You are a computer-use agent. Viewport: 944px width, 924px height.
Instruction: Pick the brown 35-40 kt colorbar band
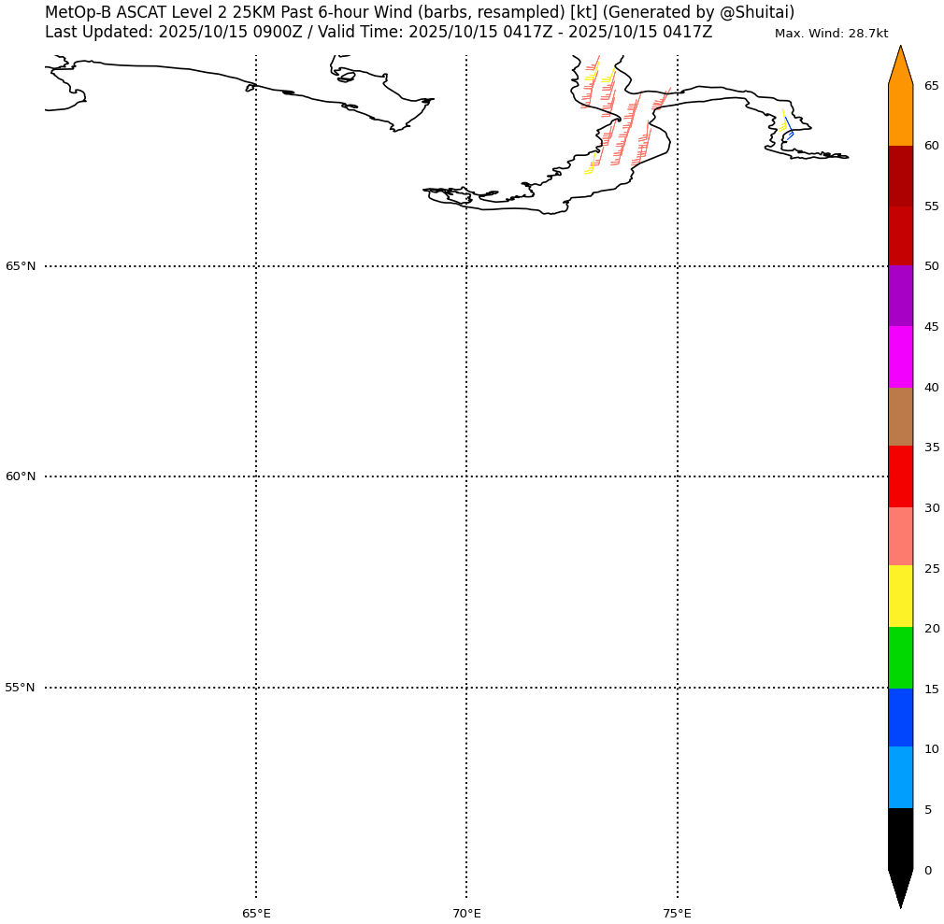tap(900, 417)
